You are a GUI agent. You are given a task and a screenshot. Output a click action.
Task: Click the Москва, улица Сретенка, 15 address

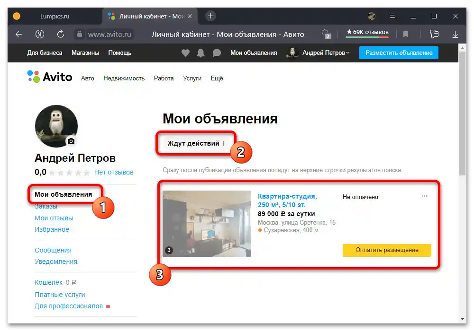(x=297, y=223)
